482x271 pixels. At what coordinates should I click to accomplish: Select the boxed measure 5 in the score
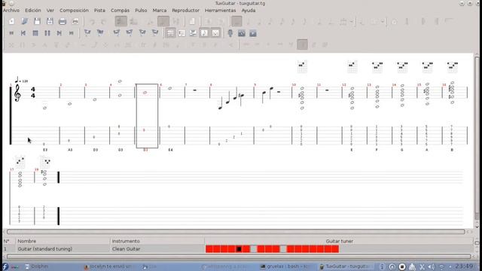[147, 116]
